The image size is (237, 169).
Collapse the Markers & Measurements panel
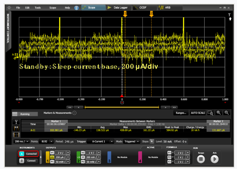tap(74, 113)
